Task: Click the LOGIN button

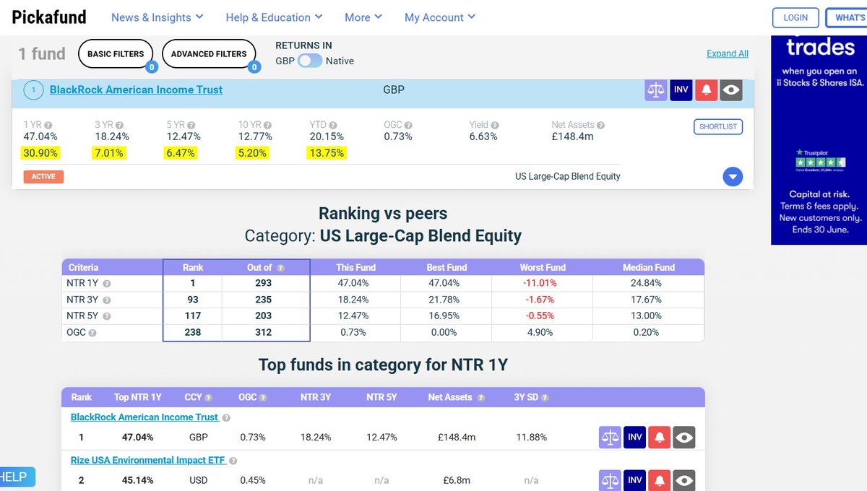Action: 795,18
